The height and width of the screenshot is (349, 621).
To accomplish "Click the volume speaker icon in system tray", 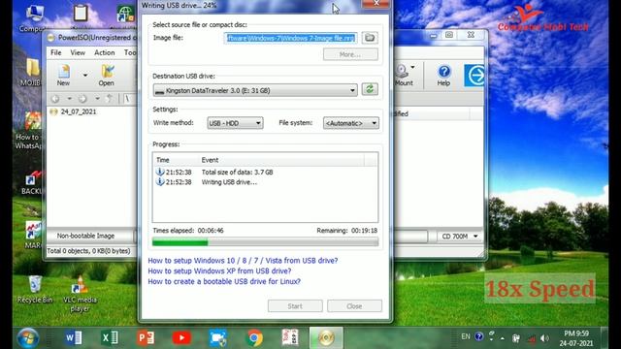I will point(545,338).
